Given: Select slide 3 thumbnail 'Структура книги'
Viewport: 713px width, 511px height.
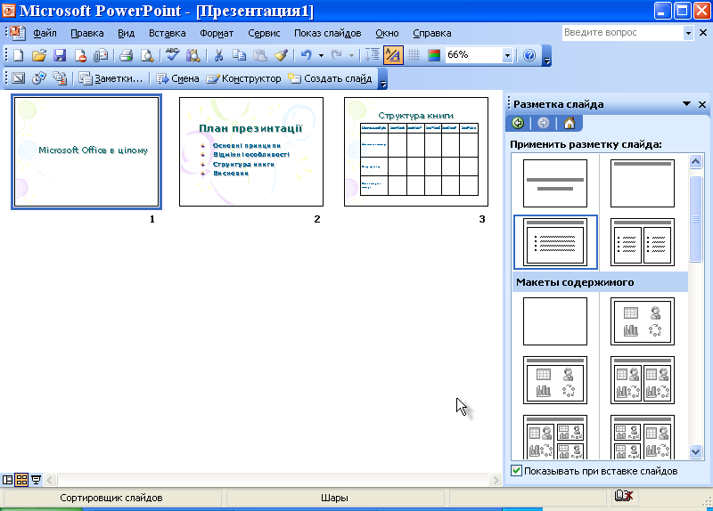Looking at the screenshot, I should (x=416, y=151).
